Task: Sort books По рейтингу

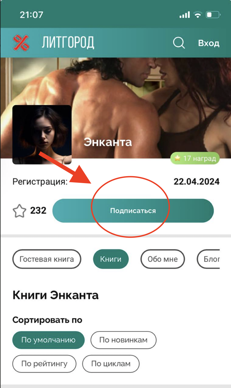Action: click(44, 364)
